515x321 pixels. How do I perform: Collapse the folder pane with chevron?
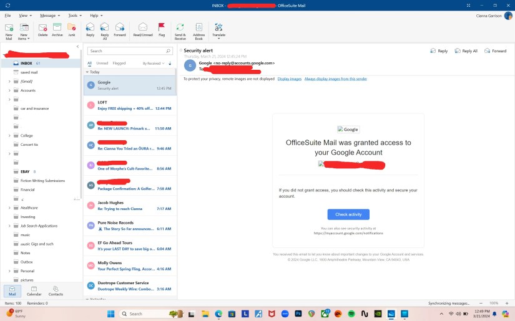pyautogui.click(x=77, y=47)
